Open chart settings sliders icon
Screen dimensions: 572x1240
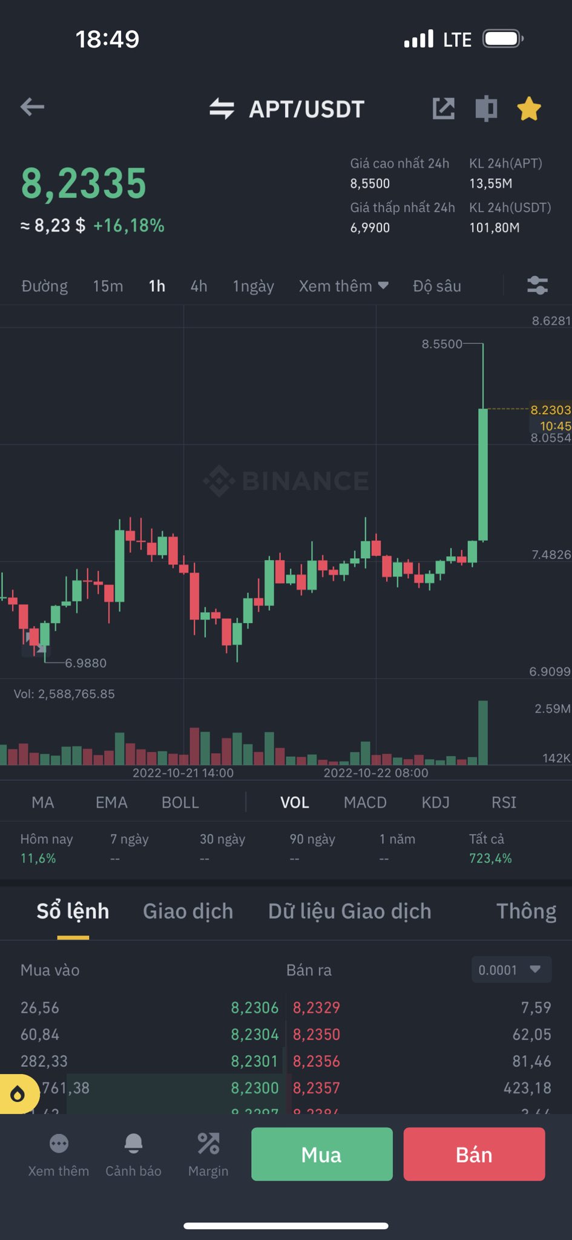(x=537, y=286)
